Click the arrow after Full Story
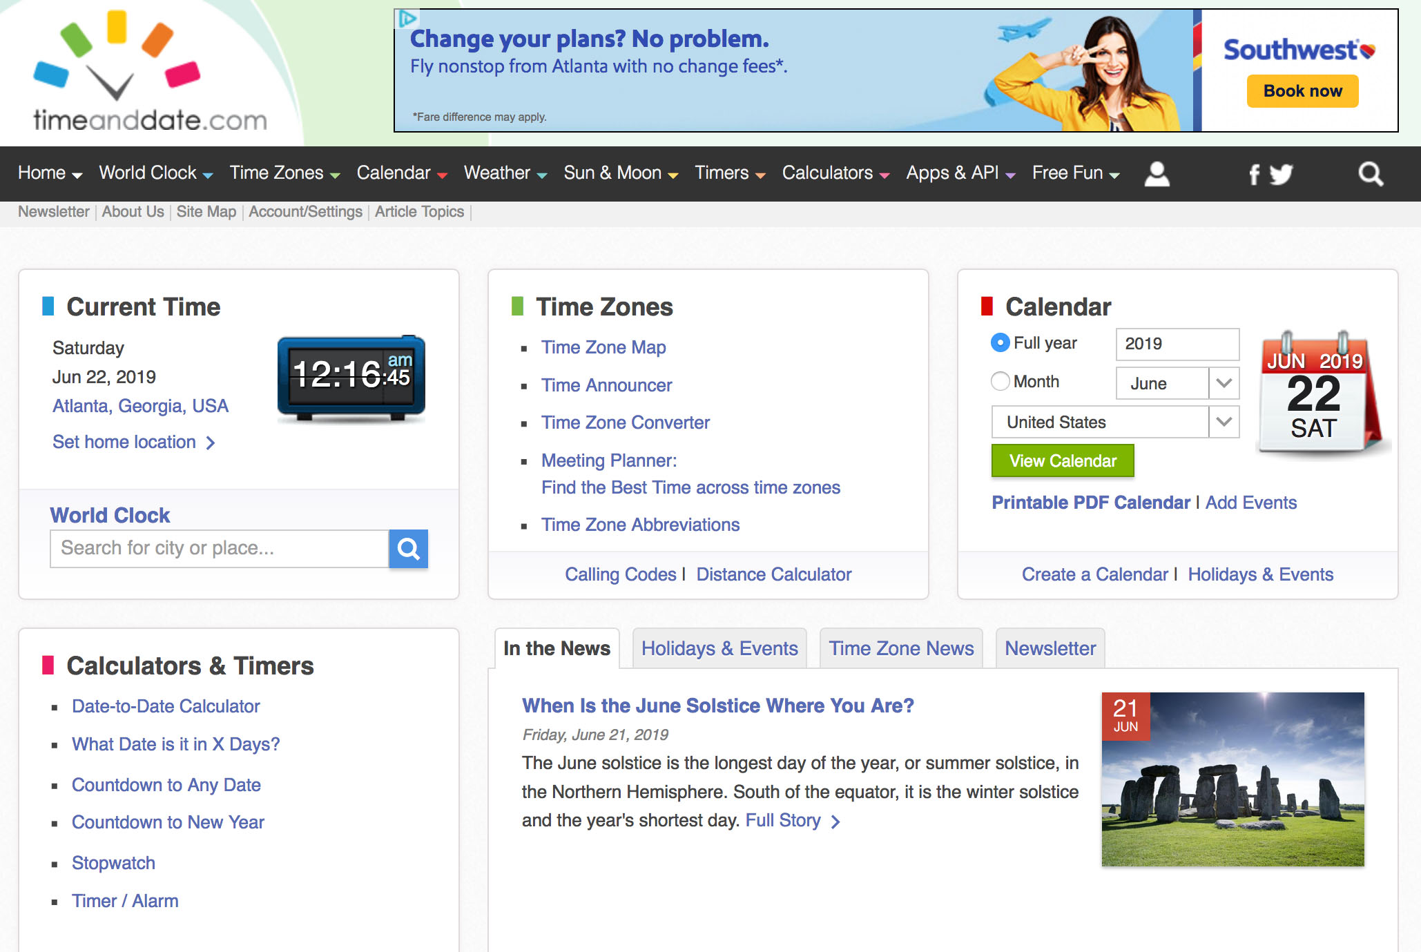 click(835, 822)
